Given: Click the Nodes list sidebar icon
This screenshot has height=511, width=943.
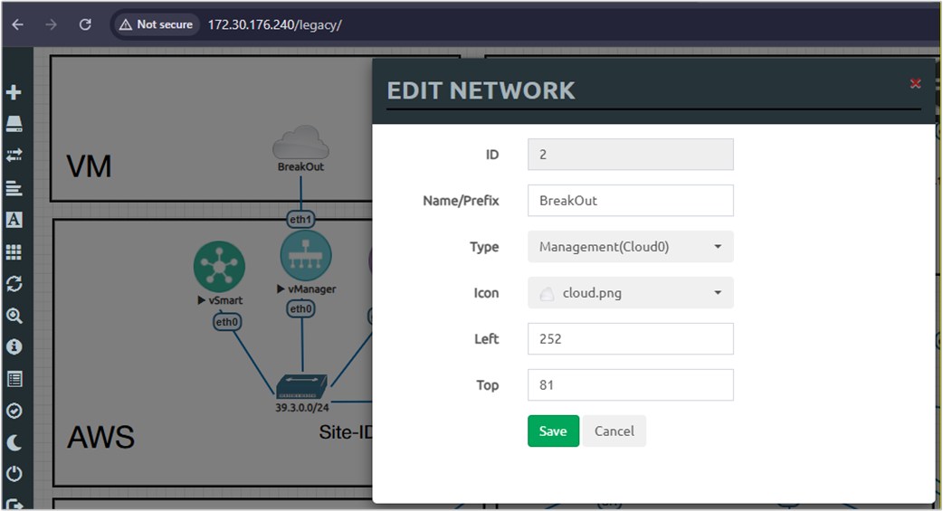Looking at the screenshot, I should (x=14, y=124).
